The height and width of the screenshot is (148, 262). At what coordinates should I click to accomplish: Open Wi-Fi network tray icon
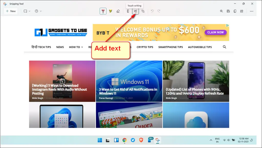[224, 140]
